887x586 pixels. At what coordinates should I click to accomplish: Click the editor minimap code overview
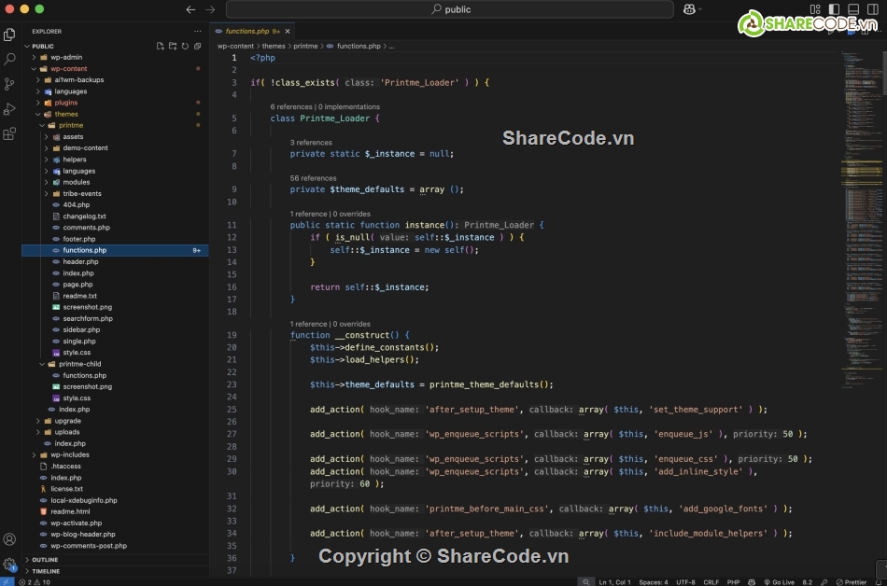tap(861, 220)
